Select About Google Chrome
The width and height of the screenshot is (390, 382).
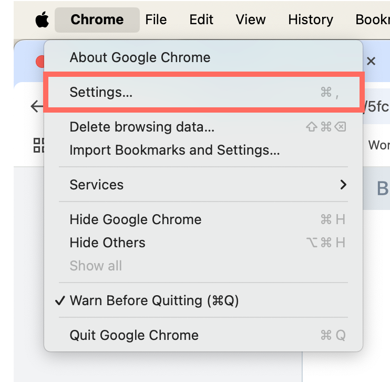pos(140,57)
